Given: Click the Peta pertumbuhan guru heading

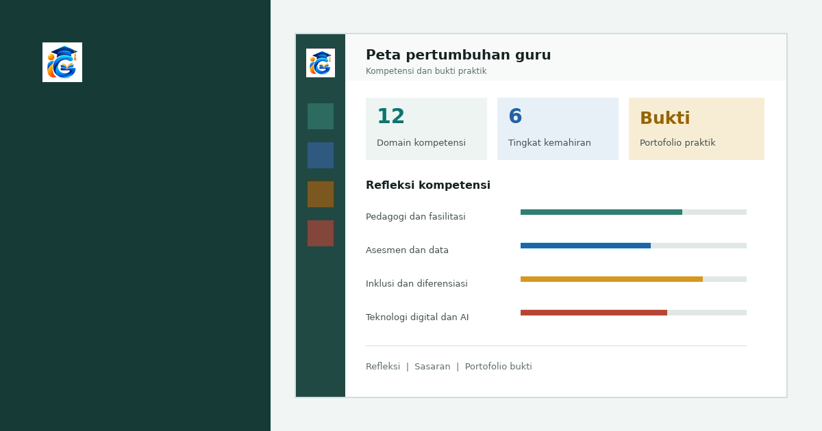Looking at the screenshot, I should click(x=458, y=55).
